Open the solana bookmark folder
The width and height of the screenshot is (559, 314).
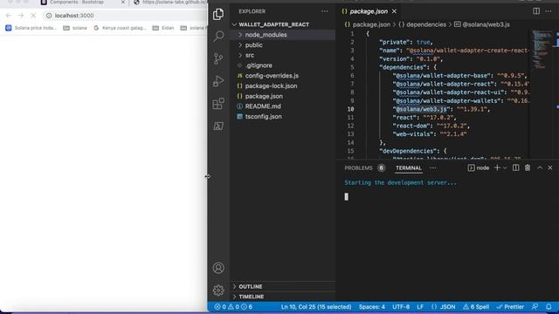pos(75,28)
